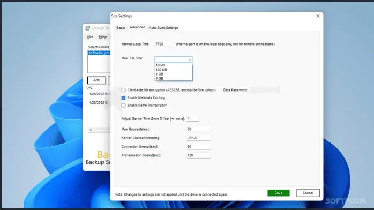Open File menu in BackupChain window
Screen dimensions: 374x210
point(90,37)
